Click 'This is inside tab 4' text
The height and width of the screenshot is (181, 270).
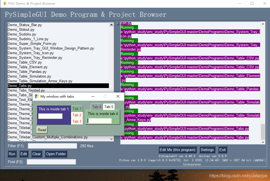(103, 114)
